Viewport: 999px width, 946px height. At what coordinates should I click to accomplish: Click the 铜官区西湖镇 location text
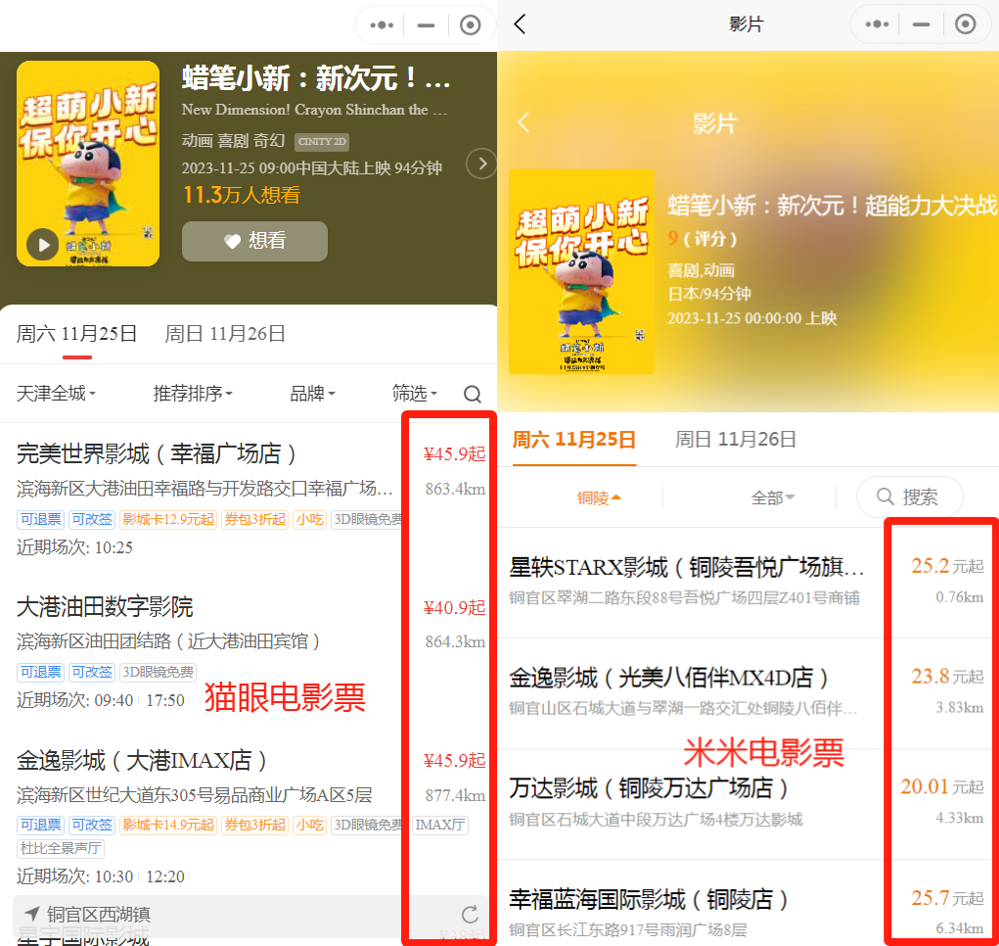[99, 914]
